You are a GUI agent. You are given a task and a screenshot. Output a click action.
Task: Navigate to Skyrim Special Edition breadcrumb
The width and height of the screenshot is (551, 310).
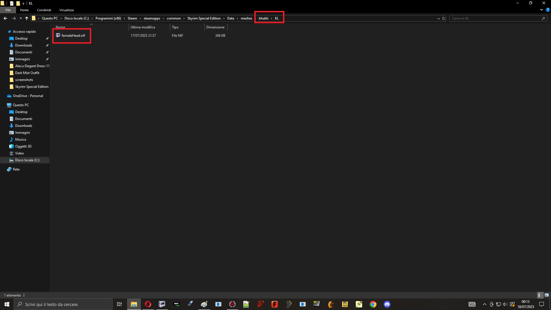[x=204, y=18]
